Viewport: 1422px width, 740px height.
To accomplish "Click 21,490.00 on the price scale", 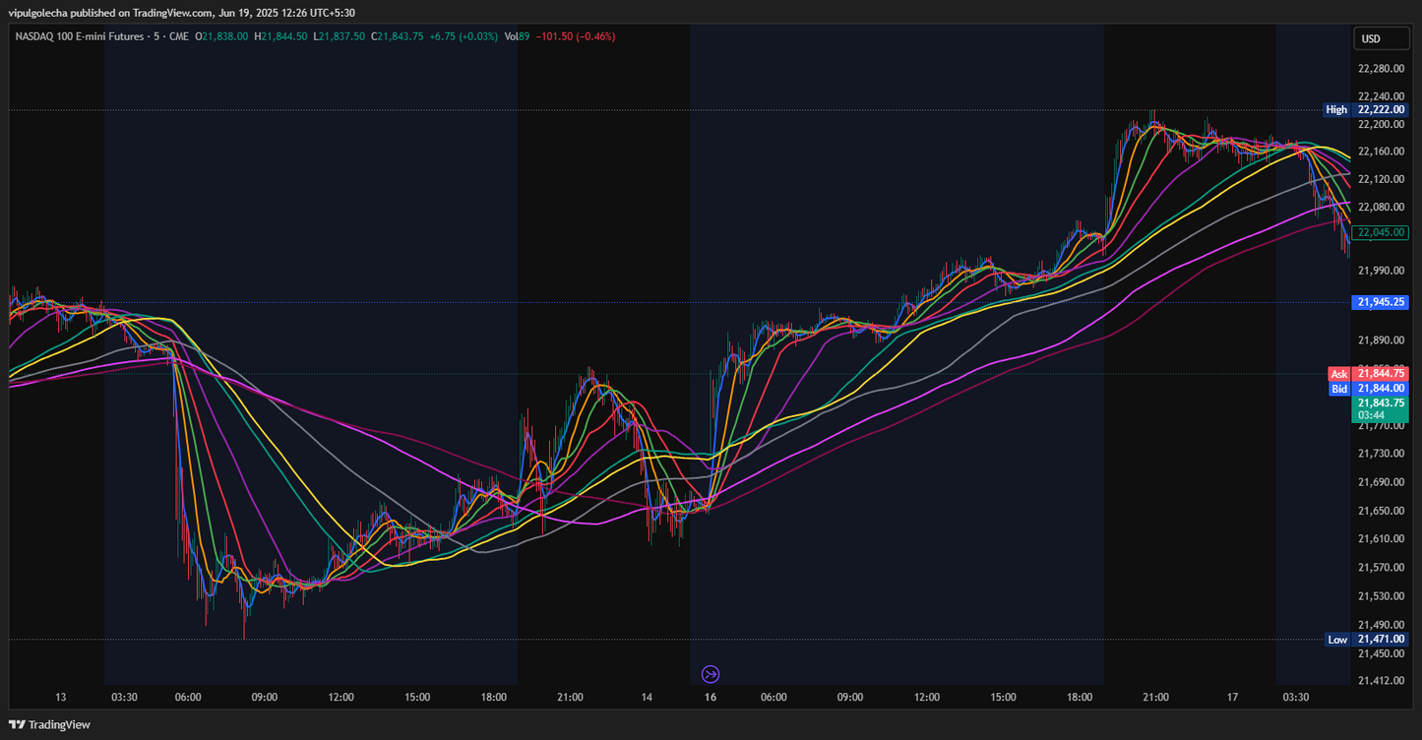I will [x=1380, y=624].
